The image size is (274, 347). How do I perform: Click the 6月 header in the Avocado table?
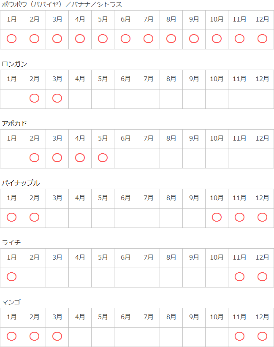coord(125,138)
